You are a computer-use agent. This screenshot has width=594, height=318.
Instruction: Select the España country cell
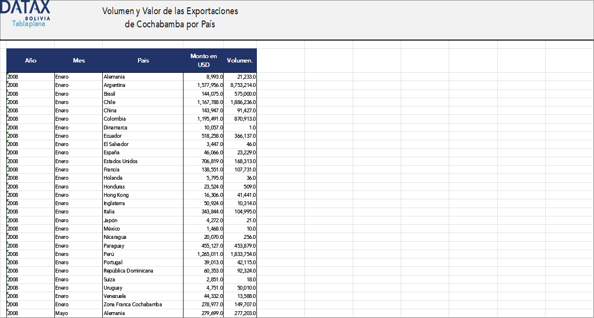point(143,152)
